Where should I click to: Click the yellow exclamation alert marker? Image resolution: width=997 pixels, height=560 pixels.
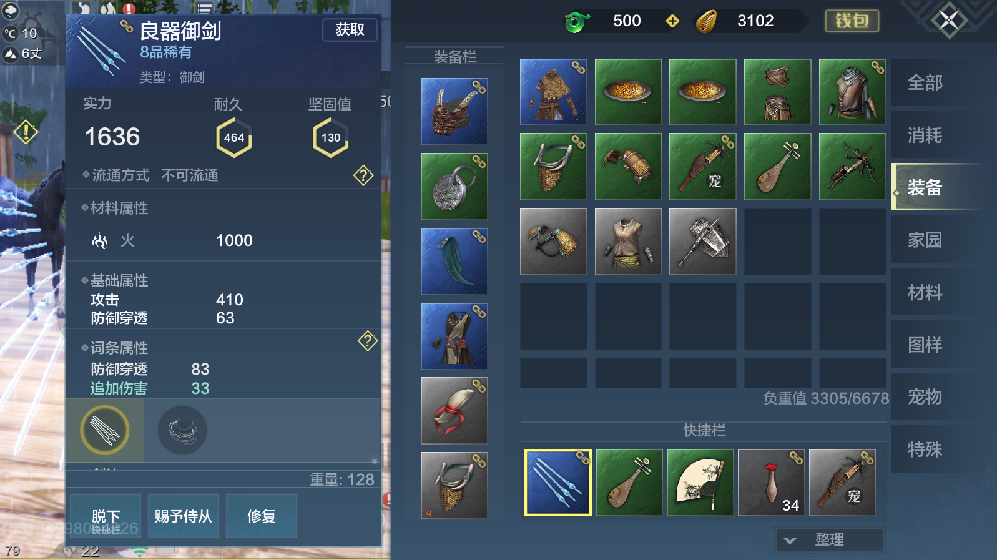point(26,132)
